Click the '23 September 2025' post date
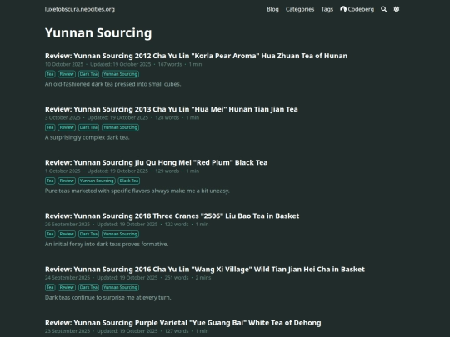 point(67,331)
